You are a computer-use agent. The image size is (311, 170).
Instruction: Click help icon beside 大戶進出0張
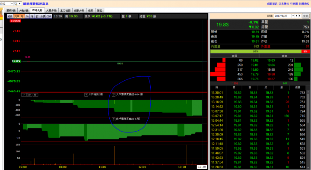pos(86,95)
